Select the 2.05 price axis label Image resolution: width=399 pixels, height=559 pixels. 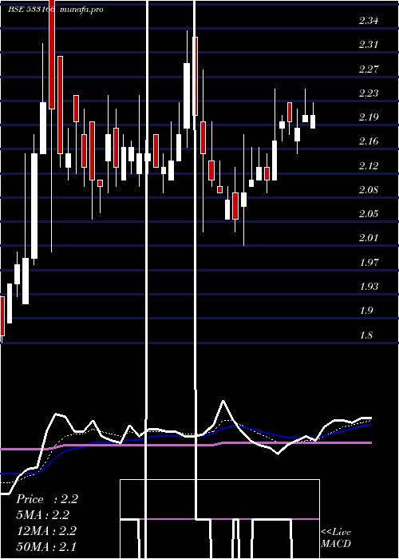[369, 214]
